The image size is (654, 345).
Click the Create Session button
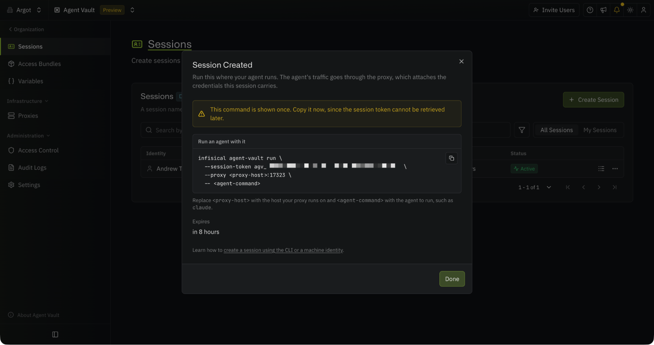tap(593, 100)
